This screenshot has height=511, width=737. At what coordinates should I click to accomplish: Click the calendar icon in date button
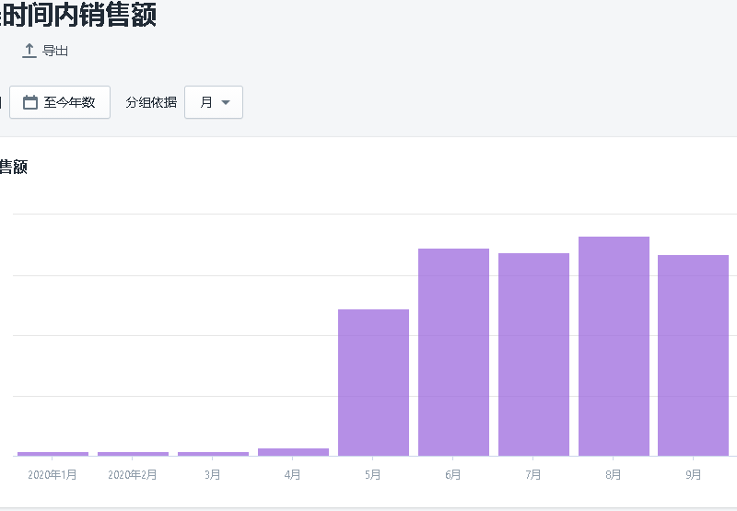30,102
